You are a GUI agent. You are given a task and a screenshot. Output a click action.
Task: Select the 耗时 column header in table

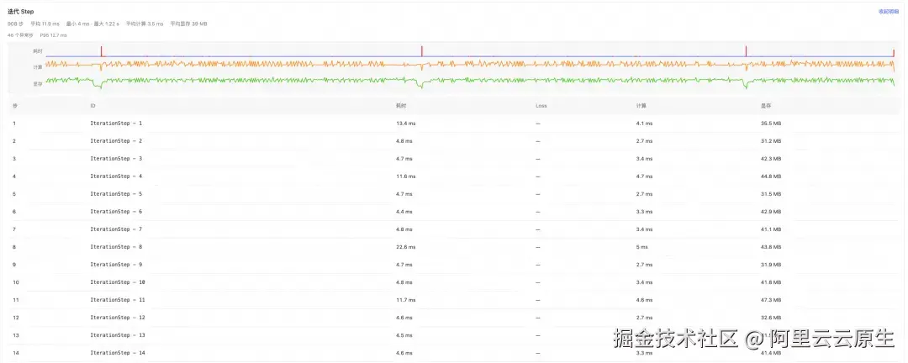(401, 106)
